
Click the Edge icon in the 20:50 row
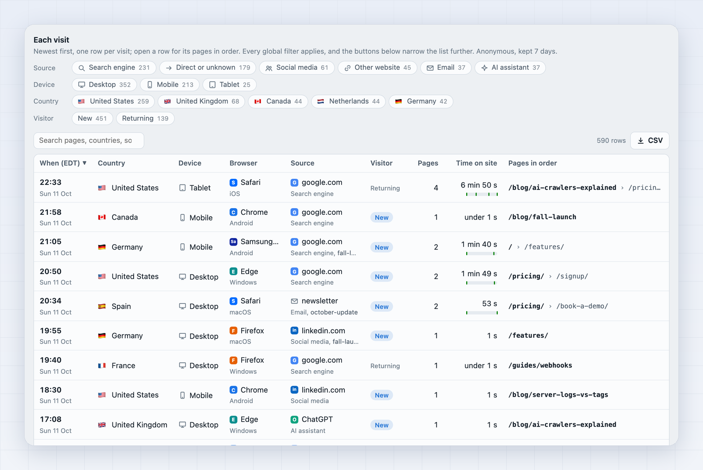tap(233, 271)
